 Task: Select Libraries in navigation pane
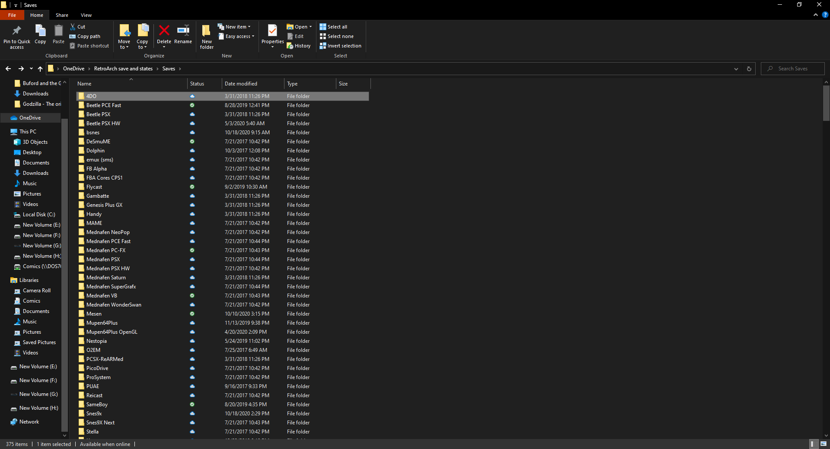click(x=29, y=280)
